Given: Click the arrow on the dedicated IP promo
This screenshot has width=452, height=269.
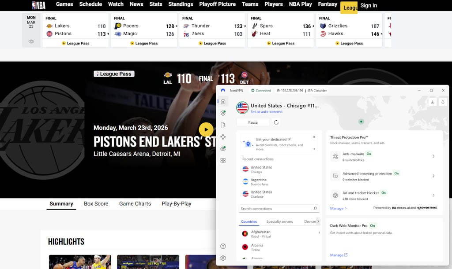Looking at the screenshot, I should (314, 149).
